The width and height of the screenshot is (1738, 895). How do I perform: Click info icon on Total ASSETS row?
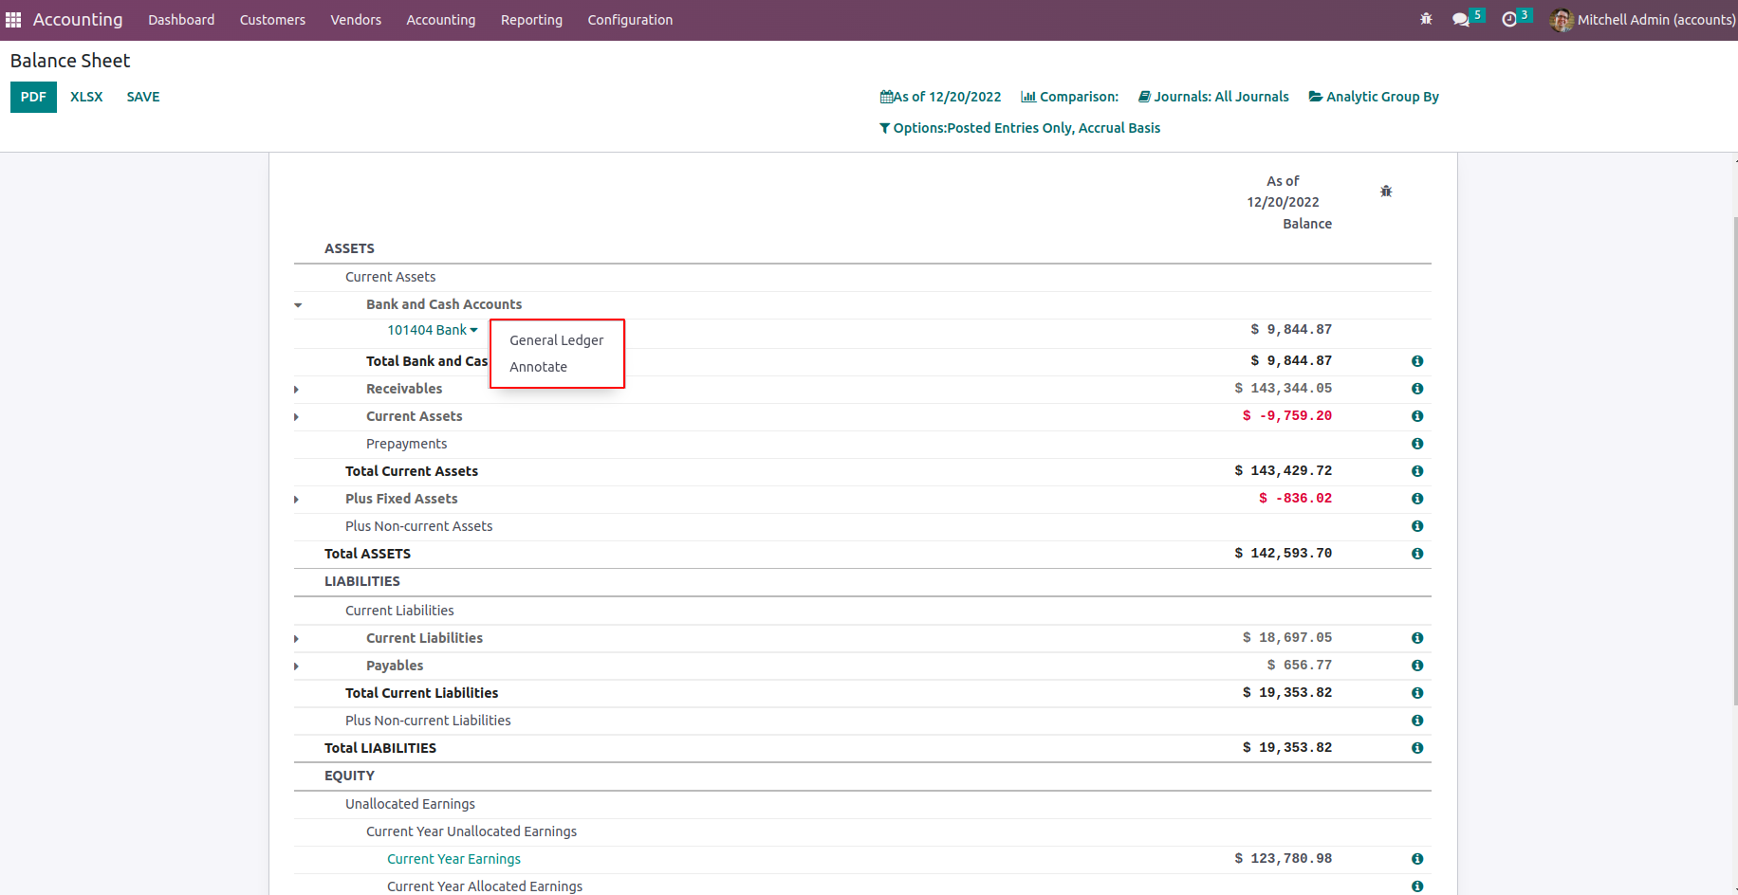point(1417,554)
